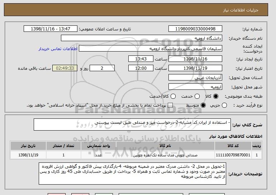Click the تعداد / مقدار column header

point(63,146)
